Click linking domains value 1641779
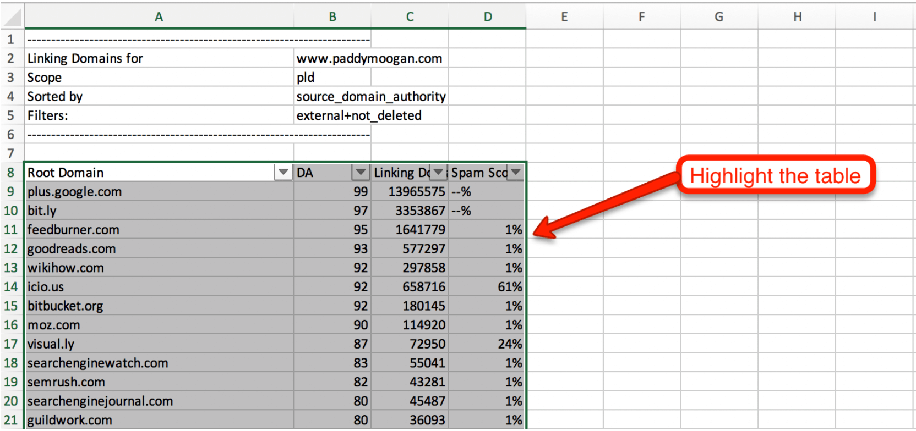This screenshot has height=431, width=916. [x=410, y=230]
